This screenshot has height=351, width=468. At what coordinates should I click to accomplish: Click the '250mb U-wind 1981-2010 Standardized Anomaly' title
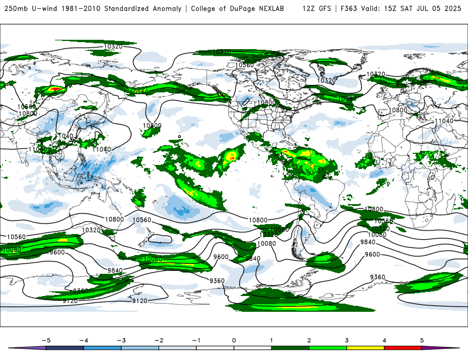93,9
